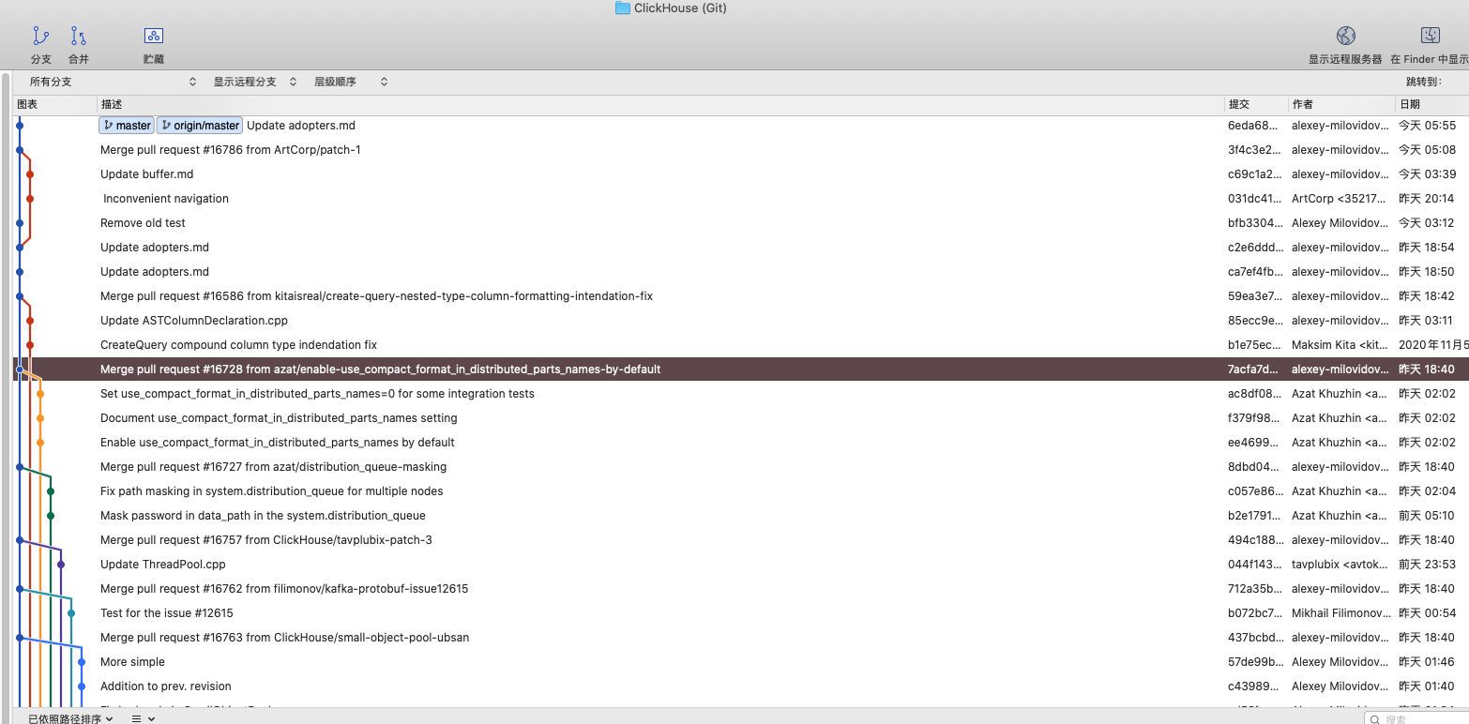Screen dimensions: 1469x724
Task: Select commit 'Document use_compact_format_in_distributed_parts_names setting'
Action: [741, 418]
